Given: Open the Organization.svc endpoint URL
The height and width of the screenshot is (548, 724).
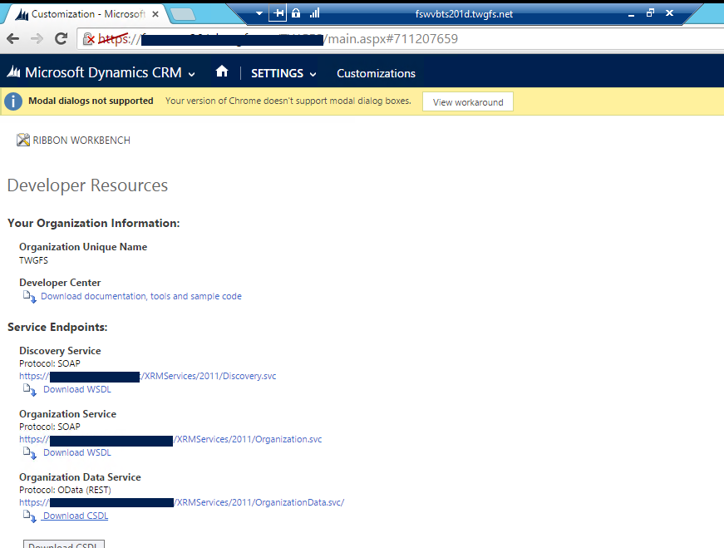Looking at the screenshot, I should 170,439.
